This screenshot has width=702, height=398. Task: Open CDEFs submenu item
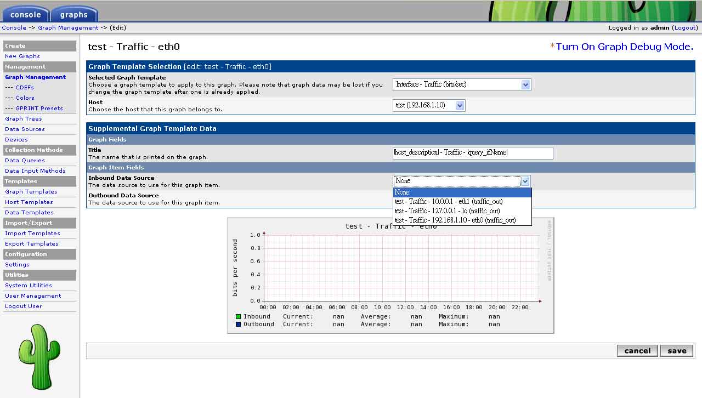25,88
